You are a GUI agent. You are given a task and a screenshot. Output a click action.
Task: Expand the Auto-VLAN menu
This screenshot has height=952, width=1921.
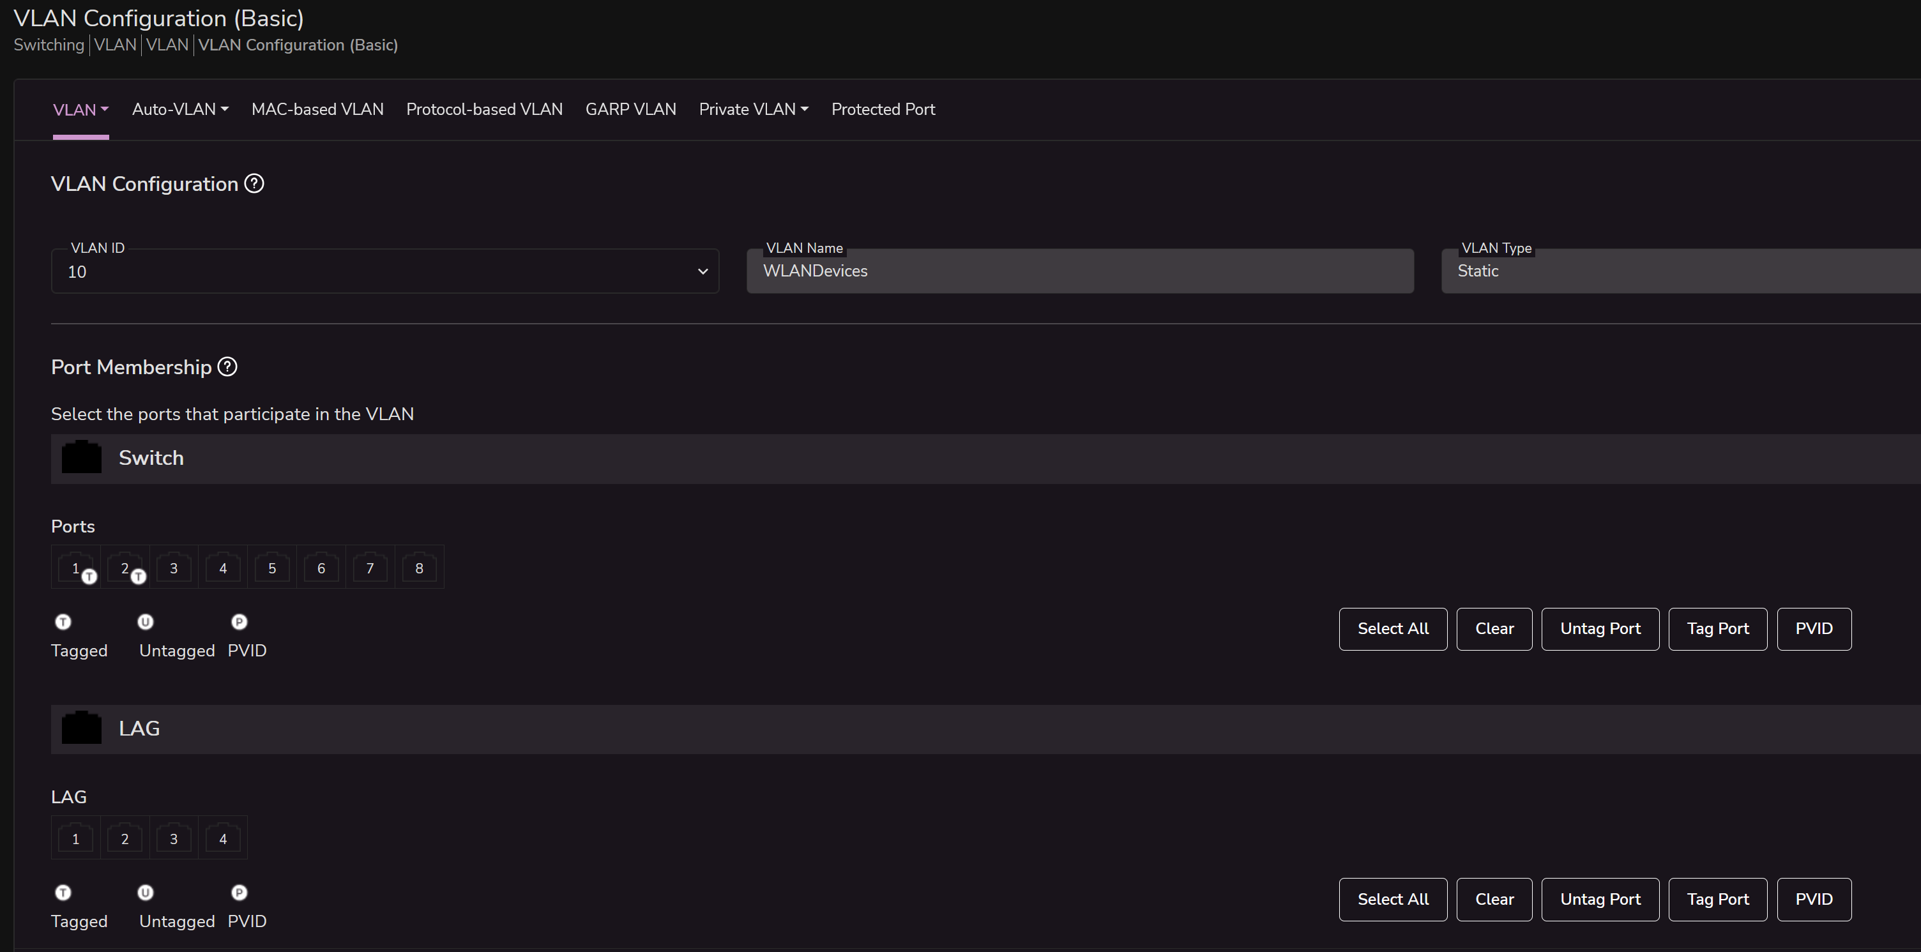click(x=179, y=110)
